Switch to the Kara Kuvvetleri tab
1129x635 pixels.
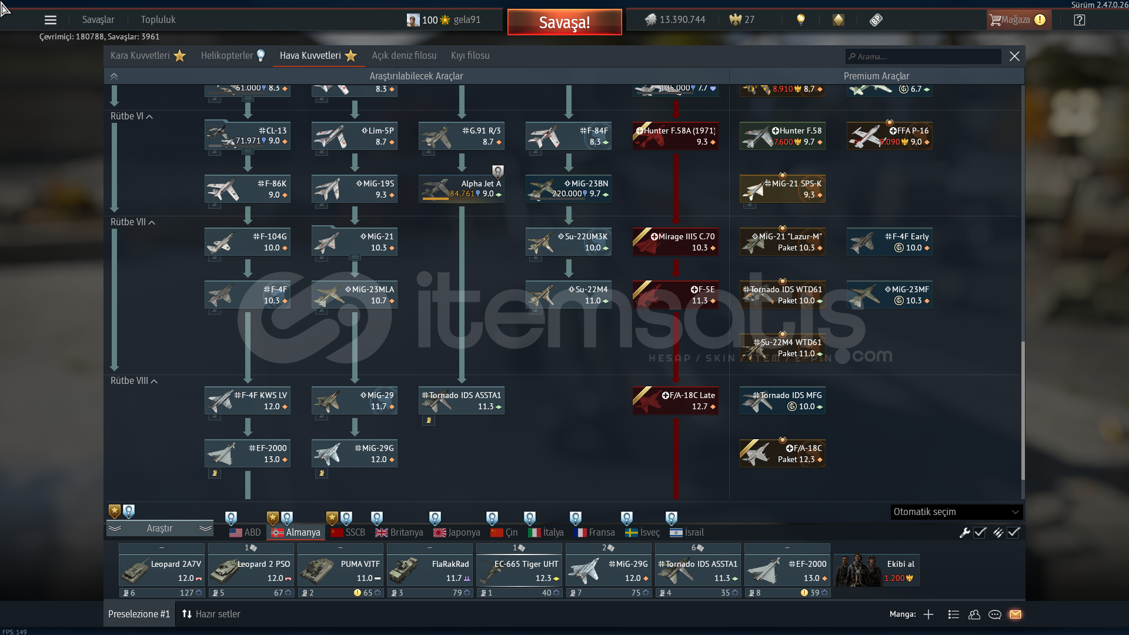[x=148, y=56]
